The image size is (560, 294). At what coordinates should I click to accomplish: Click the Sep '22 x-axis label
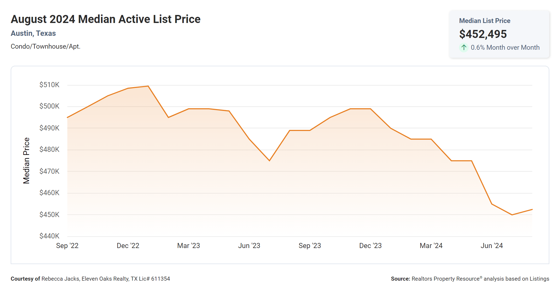click(67, 246)
